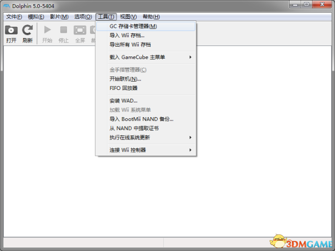
Task: Click 金手指管理器(C) menu entry
Action: pos(146,70)
